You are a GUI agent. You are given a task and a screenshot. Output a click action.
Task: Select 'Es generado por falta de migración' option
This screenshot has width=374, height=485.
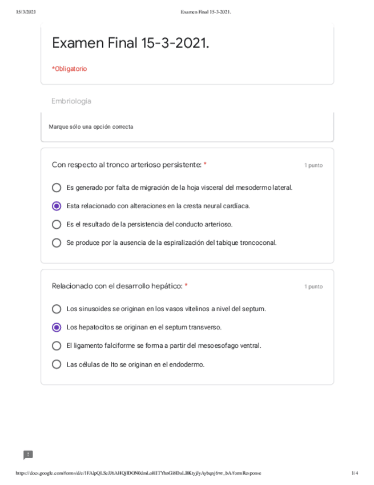click(57, 188)
